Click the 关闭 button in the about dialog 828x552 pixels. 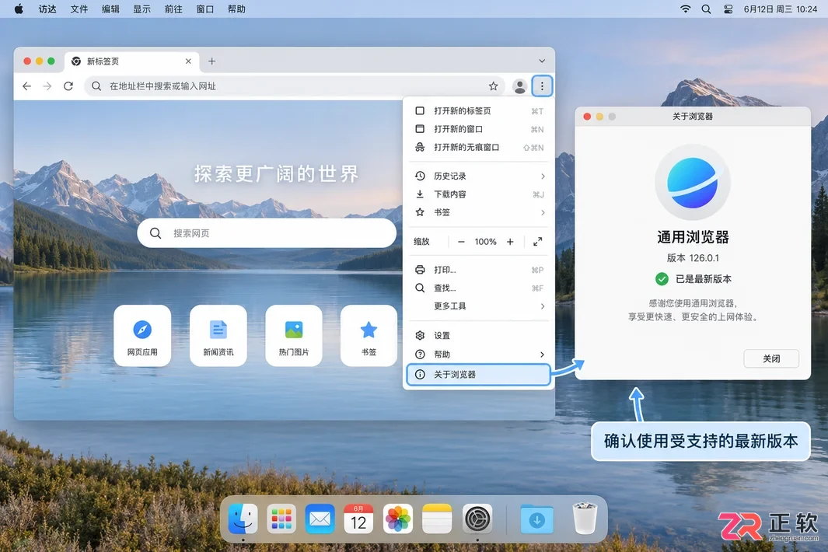[771, 358]
